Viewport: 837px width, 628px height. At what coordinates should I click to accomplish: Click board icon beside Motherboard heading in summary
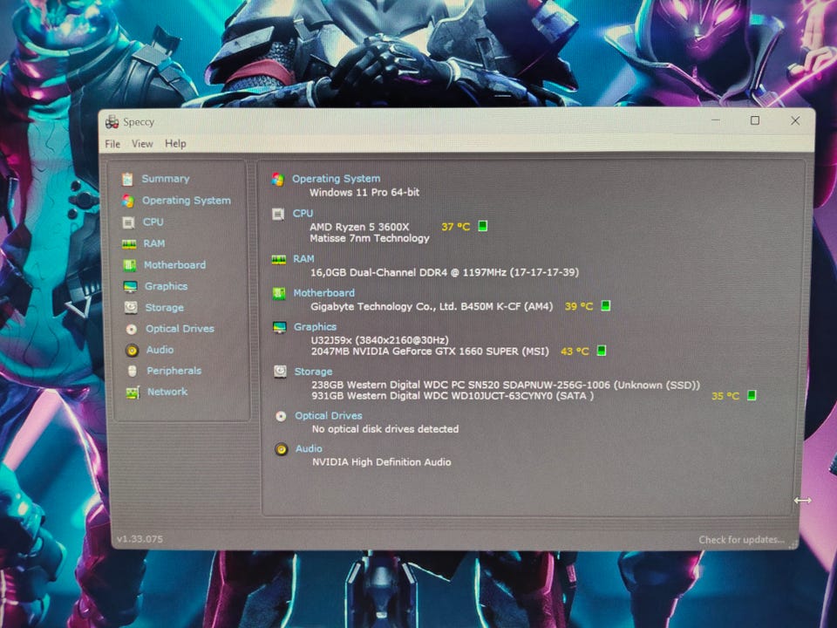click(x=279, y=294)
